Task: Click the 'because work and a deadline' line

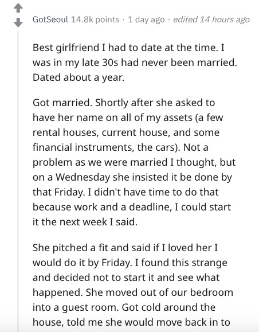Action: click(132, 207)
